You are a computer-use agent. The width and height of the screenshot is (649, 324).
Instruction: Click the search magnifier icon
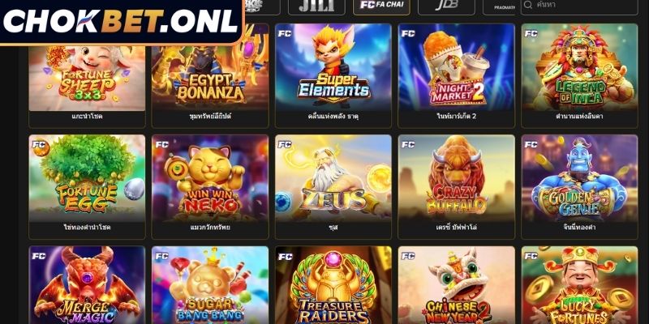(528, 5)
